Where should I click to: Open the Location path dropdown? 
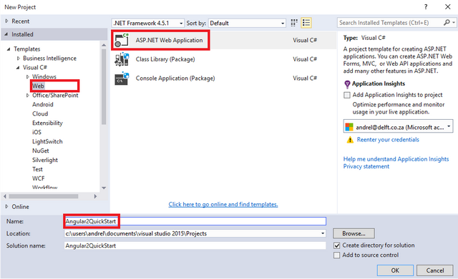click(323, 233)
